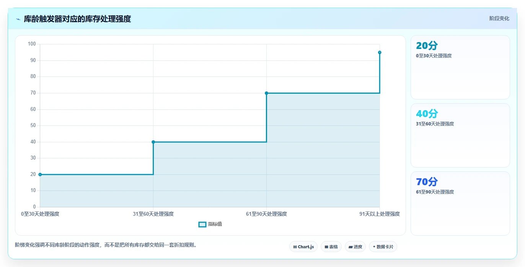Select the 数据卡片 tag
This screenshot has height=267, width=525.
383,247
